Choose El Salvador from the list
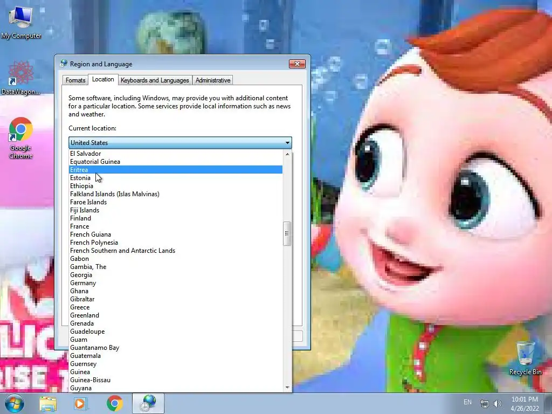The image size is (552, 414). (176, 154)
